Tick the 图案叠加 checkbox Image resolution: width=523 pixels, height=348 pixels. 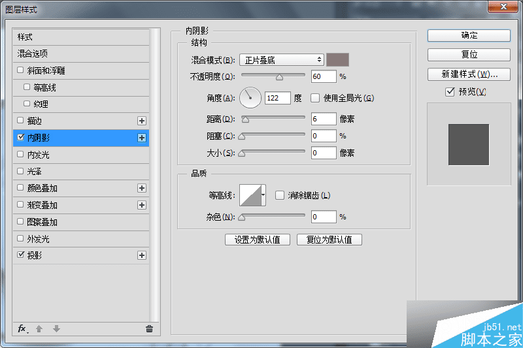coord(20,221)
